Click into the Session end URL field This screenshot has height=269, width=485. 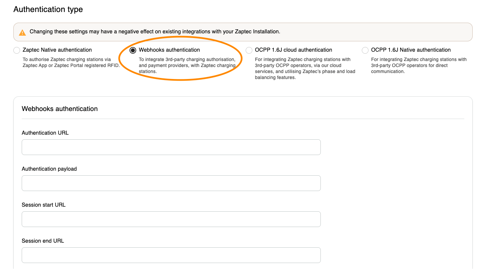point(171,255)
